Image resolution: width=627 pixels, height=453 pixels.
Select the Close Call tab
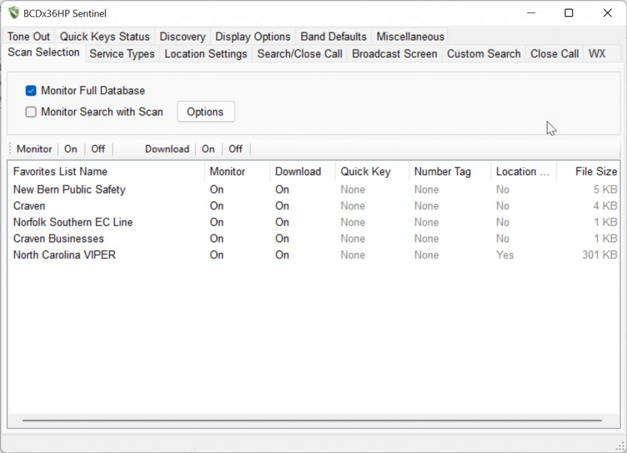pyautogui.click(x=554, y=54)
